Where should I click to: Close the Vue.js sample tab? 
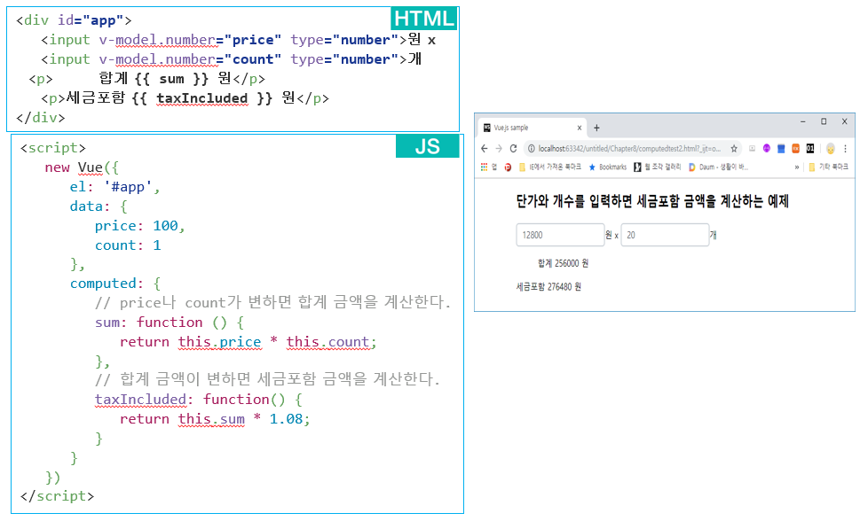(x=580, y=128)
